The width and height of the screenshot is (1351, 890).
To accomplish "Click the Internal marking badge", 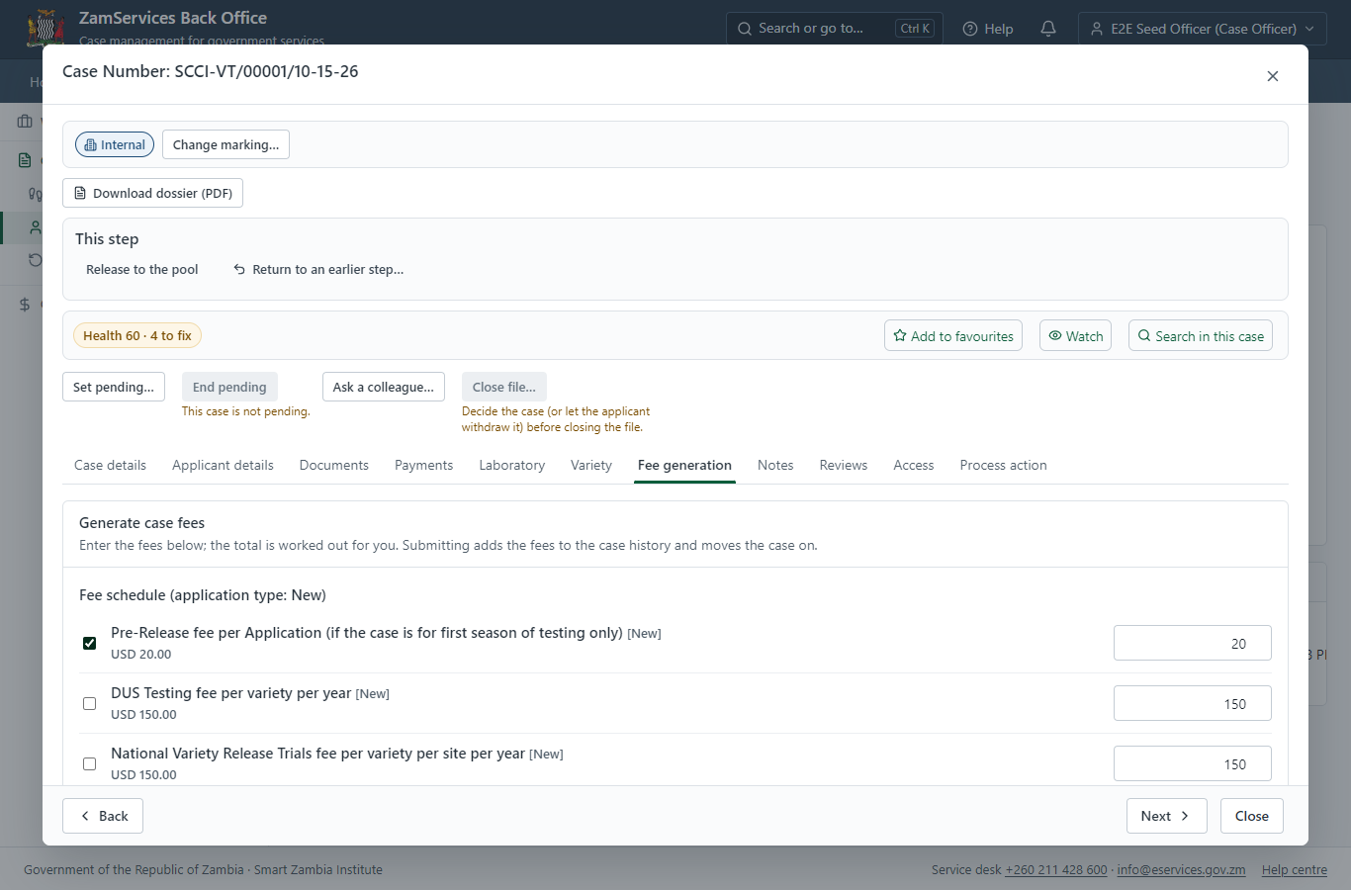I will tap(115, 144).
